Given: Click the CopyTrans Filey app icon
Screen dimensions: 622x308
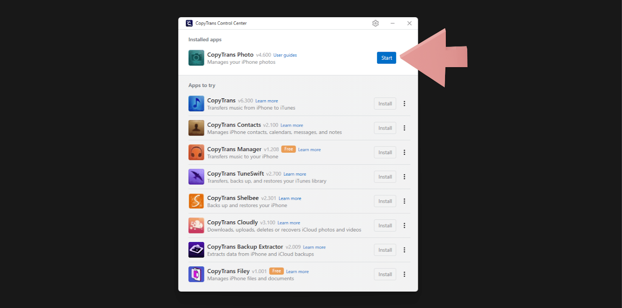Looking at the screenshot, I should [x=196, y=274].
